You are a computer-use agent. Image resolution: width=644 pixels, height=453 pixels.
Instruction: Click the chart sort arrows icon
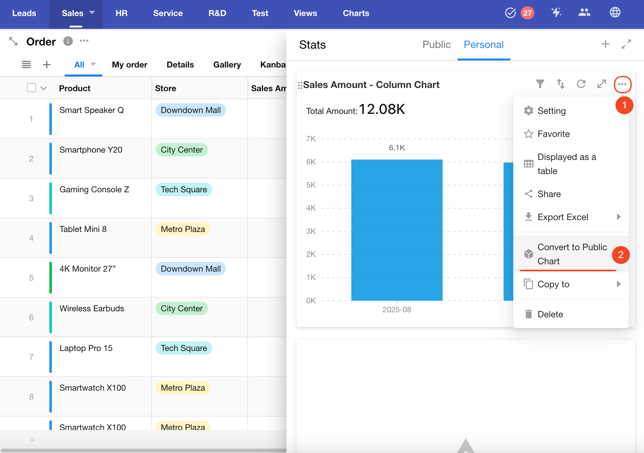560,84
